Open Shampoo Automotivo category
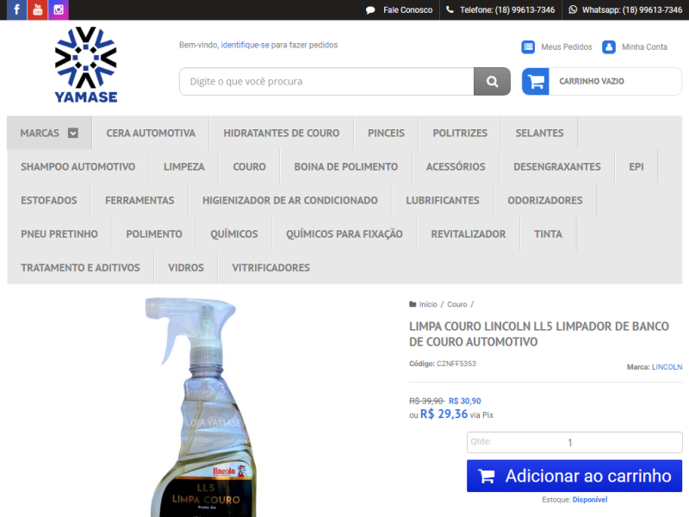The height and width of the screenshot is (517, 689). 78,167
